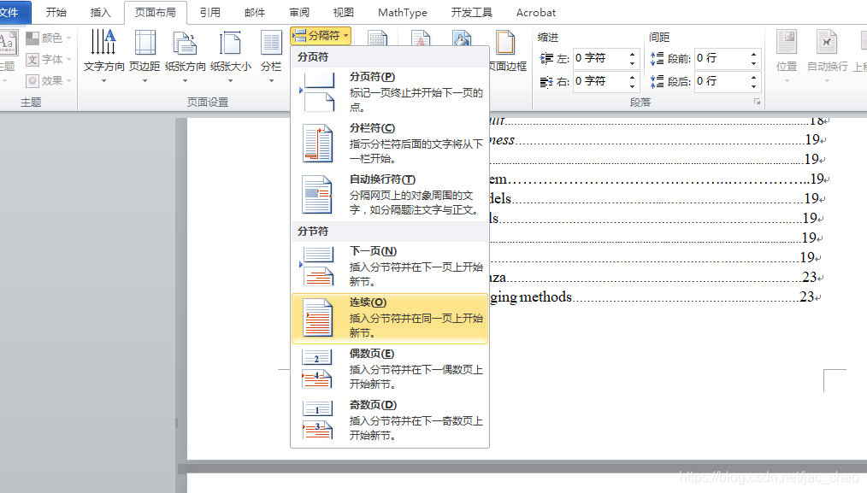Image resolution: width=867 pixels, height=493 pixels.
Task: Open the 字体 theme fonts dropdown
Action: coord(49,59)
